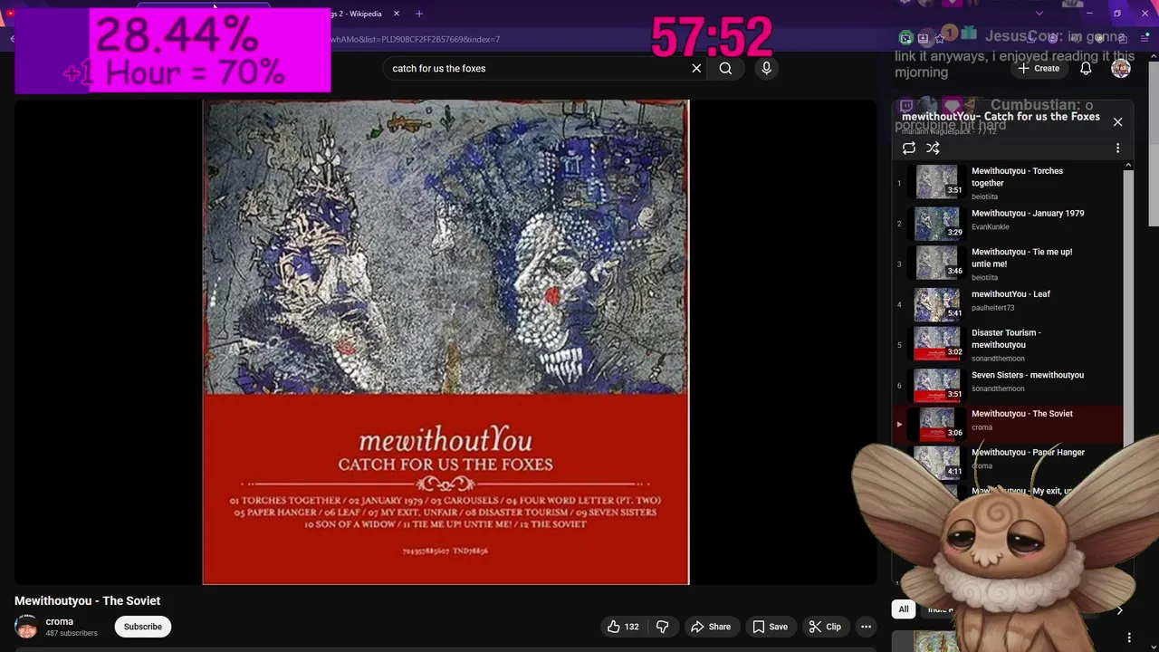This screenshot has width=1159, height=652.
Task: Like the video with 132 likes
Action: [x=624, y=627]
